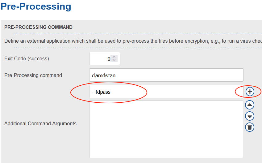Move selected argument down in list
The height and width of the screenshot is (163, 262).
(250, 116)
